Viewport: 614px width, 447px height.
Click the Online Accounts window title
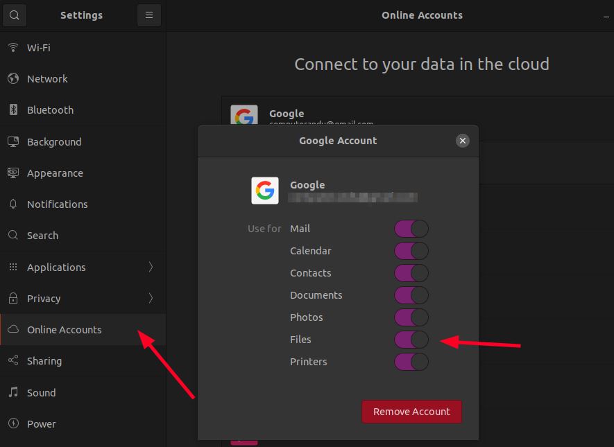click(x=422, y=15)
